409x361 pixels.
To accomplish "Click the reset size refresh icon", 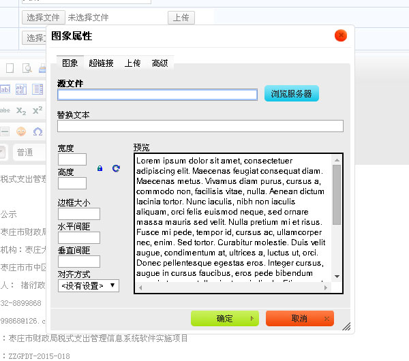I will click(116, 168).
